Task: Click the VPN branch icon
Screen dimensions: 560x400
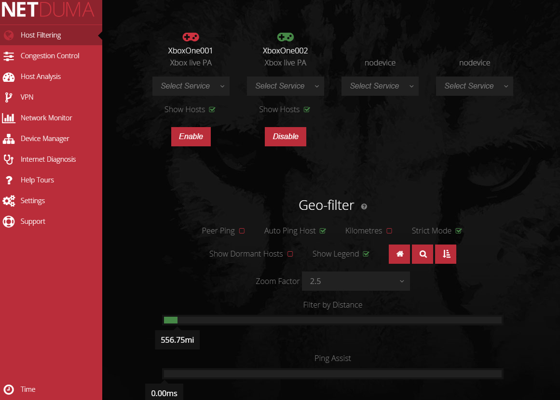Action: pos(9,97)
